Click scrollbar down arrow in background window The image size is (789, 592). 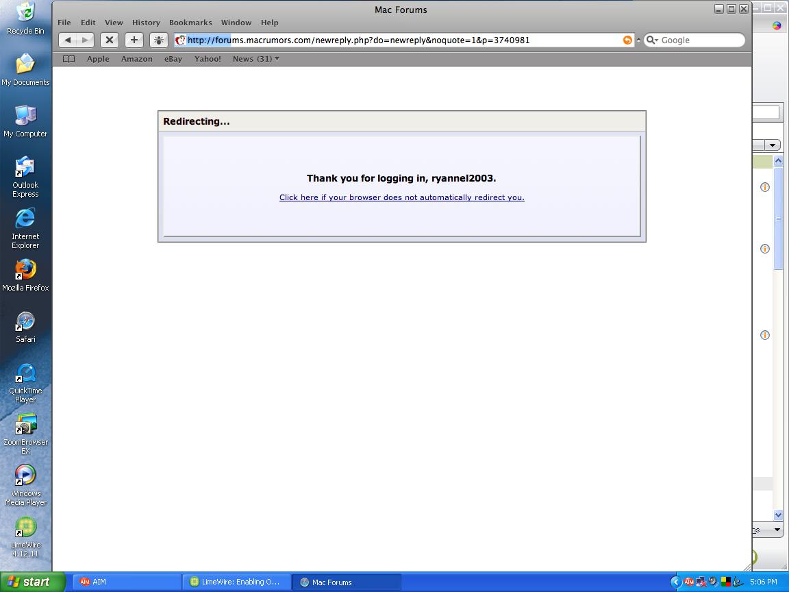click(x=779, y=515)
